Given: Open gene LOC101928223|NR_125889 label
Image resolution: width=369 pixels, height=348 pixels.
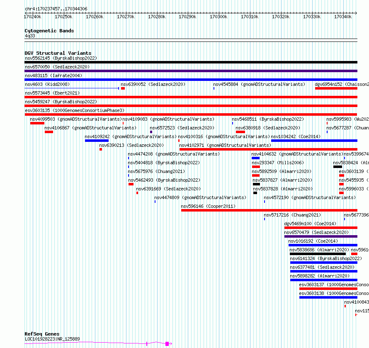Looking at the screenshot, I should [x=52, y=339].
